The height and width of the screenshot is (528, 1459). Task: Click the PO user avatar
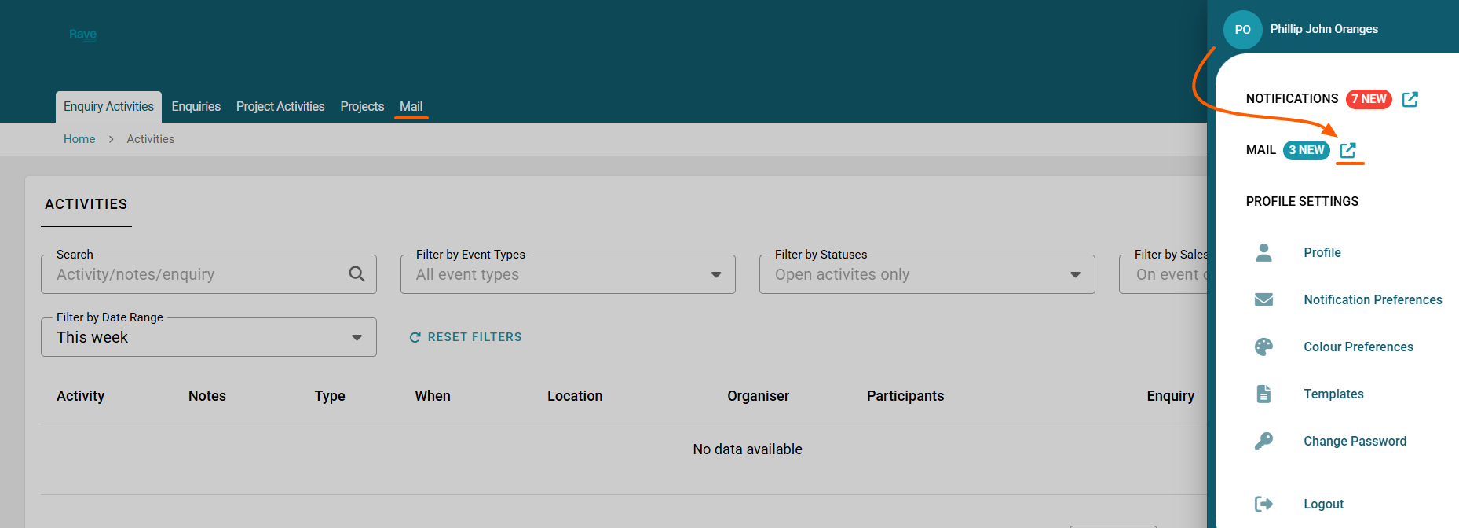coord(1242,30)
